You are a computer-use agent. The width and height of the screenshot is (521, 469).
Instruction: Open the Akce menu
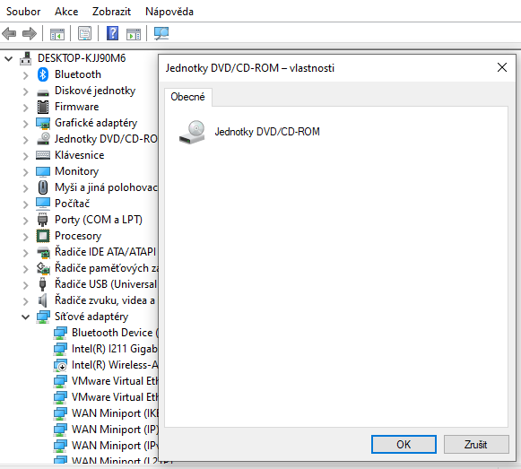66,12
